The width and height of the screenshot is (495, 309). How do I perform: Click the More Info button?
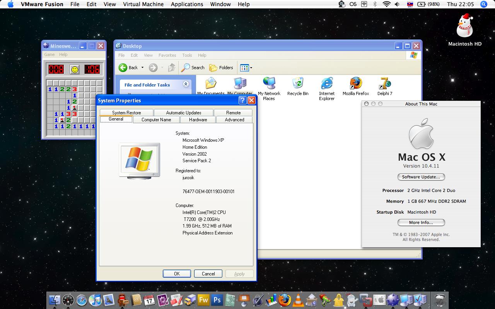pyautogui.click(x=421, y=222)
